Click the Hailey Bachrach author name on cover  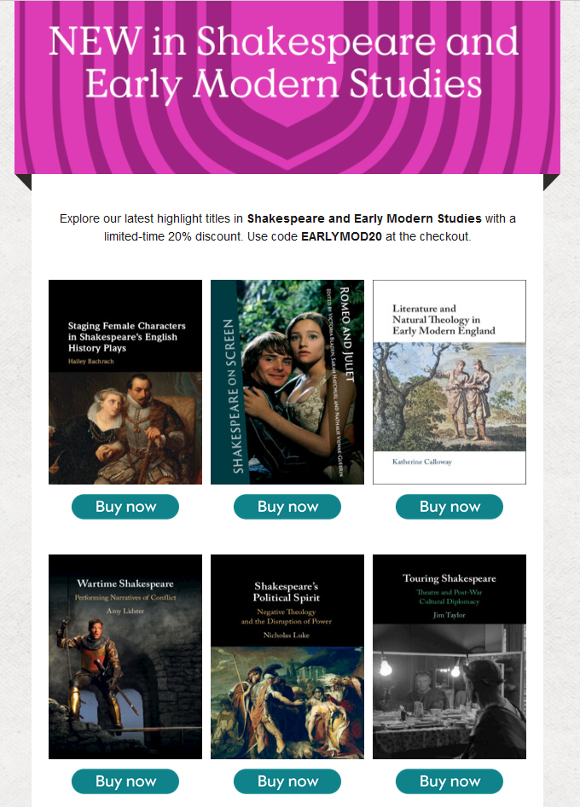91,362
